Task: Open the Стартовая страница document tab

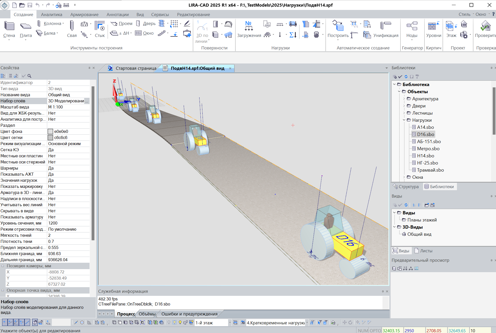Action: click(x=136, y=68)
